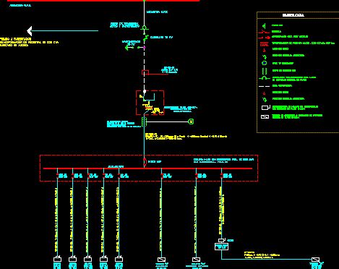Image resolution: width=339 pixels, height=269 pixels.
Task: Select the plain white rectangle symbol in the legend
Action: point(265,108)
